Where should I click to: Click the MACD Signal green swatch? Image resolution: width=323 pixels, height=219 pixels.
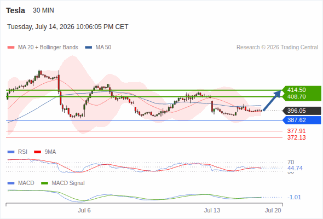(x=44, y=183)
